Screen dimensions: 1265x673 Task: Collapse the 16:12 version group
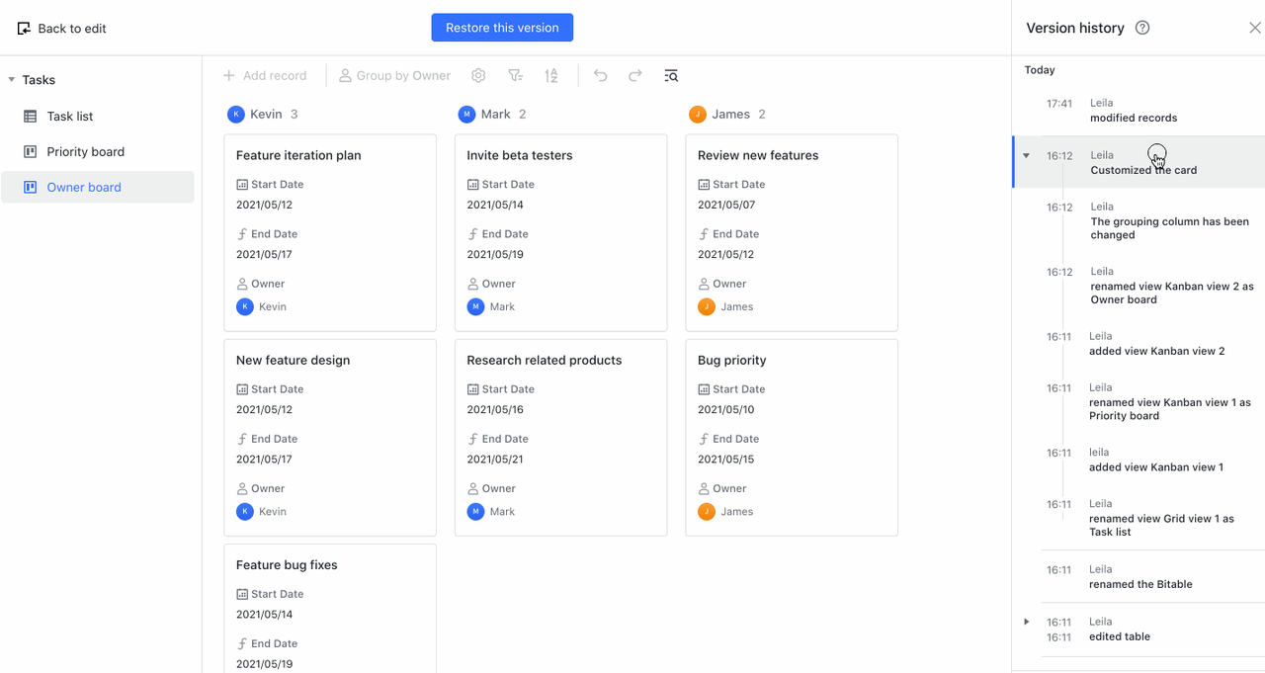(x=1026, y=156)
